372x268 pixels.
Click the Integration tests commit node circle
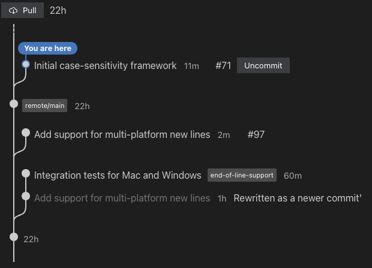26,174
